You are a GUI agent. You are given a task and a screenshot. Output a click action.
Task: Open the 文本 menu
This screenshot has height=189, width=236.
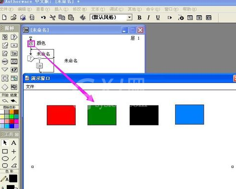[x=98, y=9]
